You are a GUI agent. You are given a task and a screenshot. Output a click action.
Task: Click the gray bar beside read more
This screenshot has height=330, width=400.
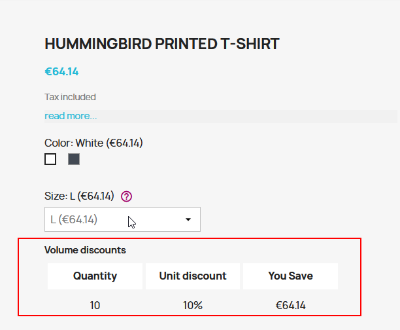click(248, 116)
